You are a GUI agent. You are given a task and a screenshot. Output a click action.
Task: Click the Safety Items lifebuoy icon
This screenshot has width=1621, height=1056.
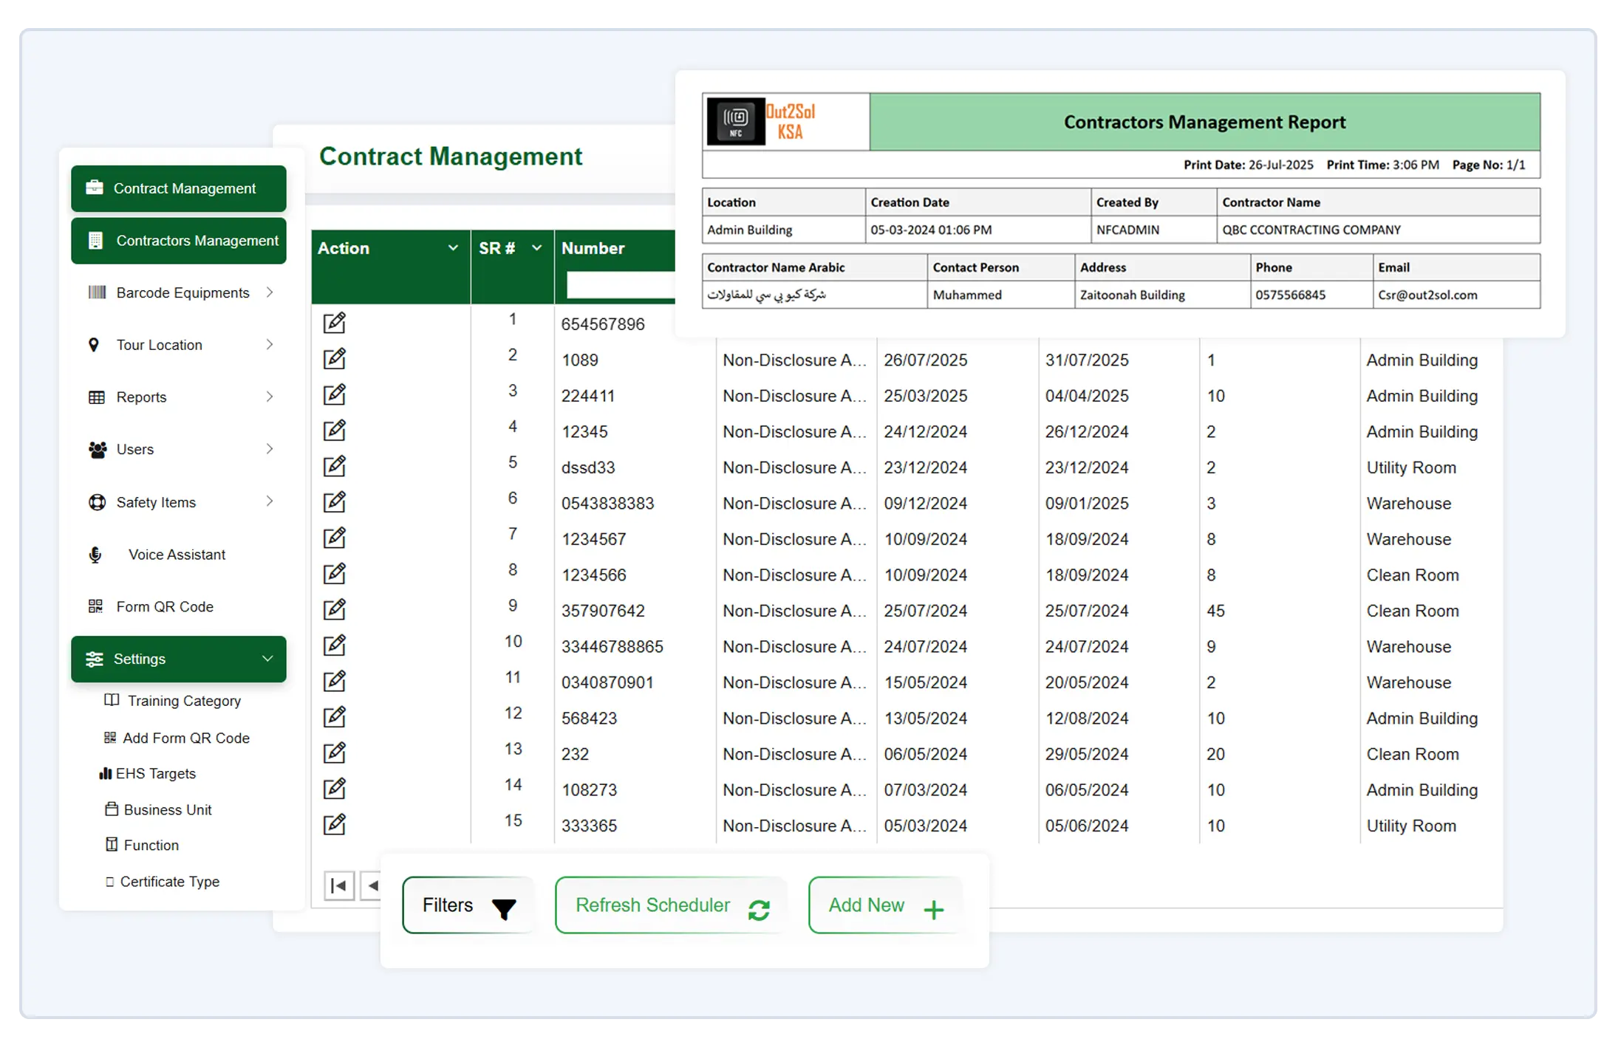[x=97, y=502]
